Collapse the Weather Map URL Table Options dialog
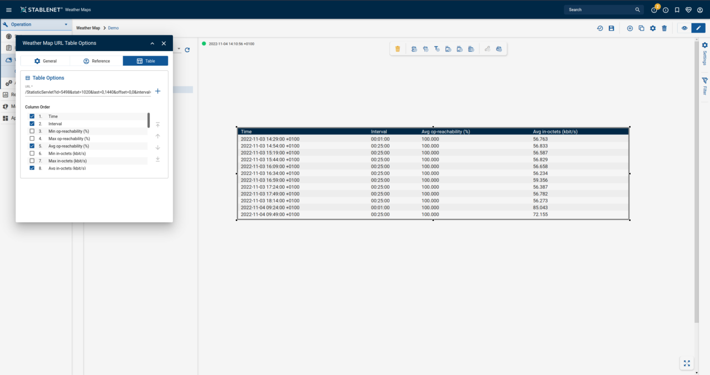This screenshot has width=710, height=375. pyautogui.click(x=153, y=43)
